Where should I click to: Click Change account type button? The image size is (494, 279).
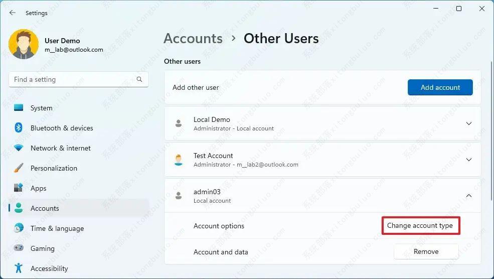[420, 226]
